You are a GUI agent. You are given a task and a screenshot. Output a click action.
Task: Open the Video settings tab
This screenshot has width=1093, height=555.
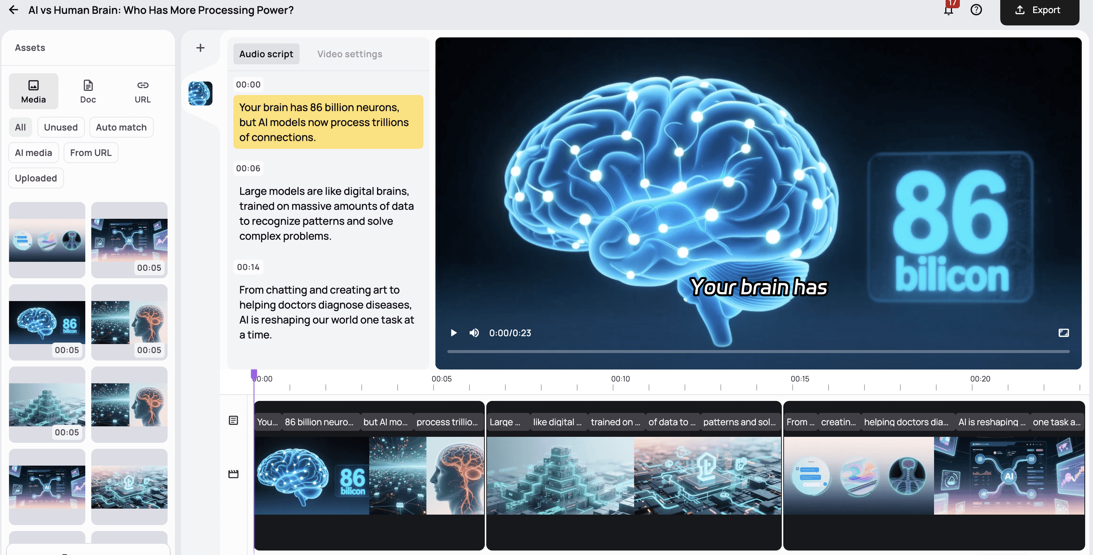point(349,54)
